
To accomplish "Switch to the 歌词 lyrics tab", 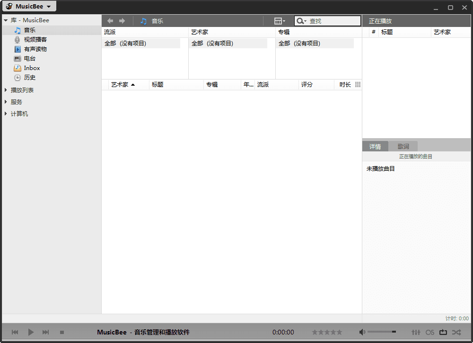I will coord(403,146).
